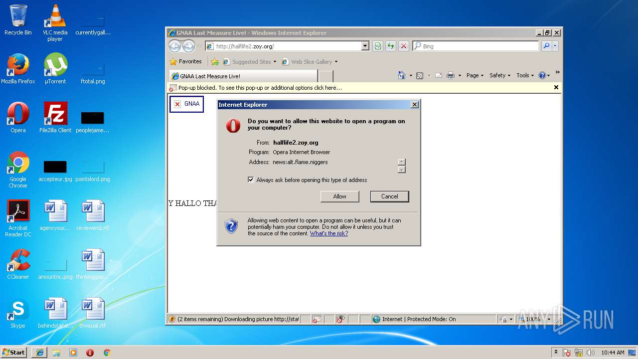Click the Help question mark icon

tap(542, 75)
